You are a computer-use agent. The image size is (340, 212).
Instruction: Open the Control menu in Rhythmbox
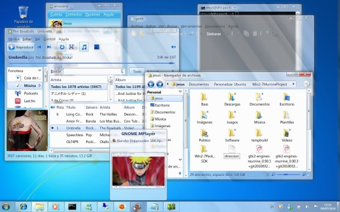[49, 39]
